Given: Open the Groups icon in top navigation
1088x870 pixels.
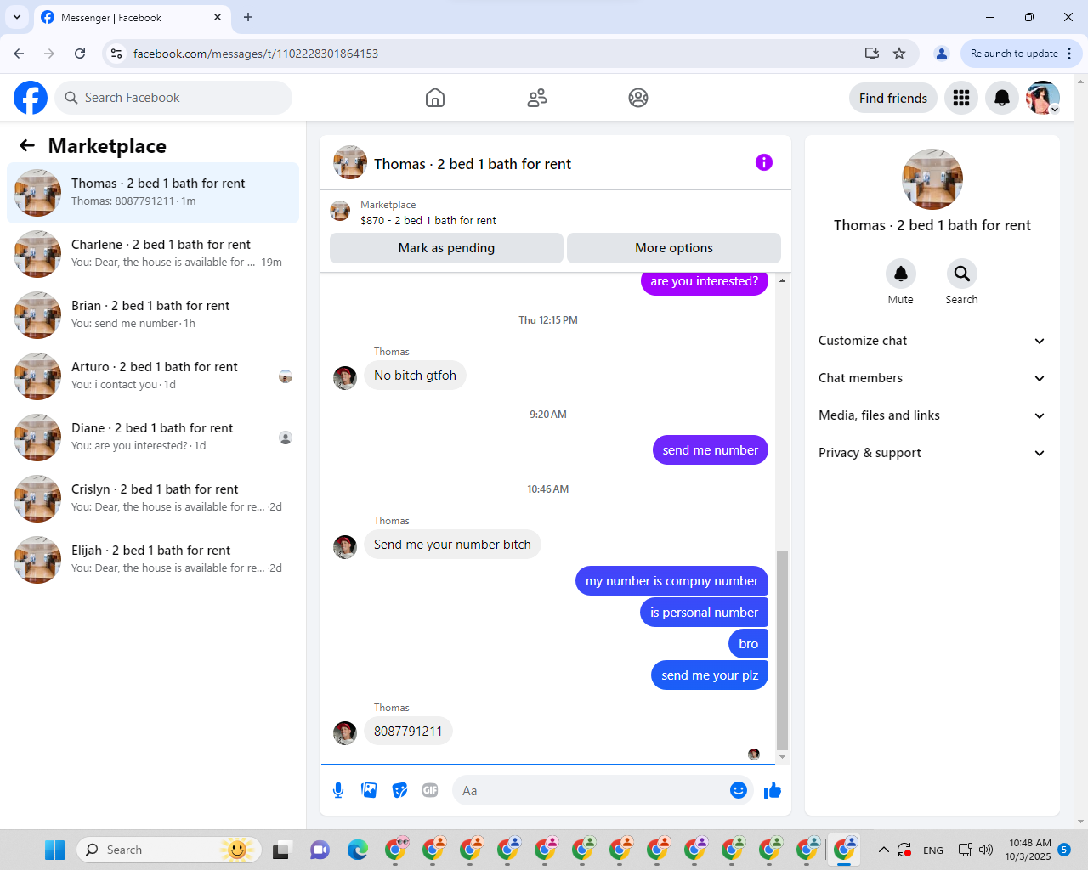Looking at the screenshot, I should click(x=638, y=98).
